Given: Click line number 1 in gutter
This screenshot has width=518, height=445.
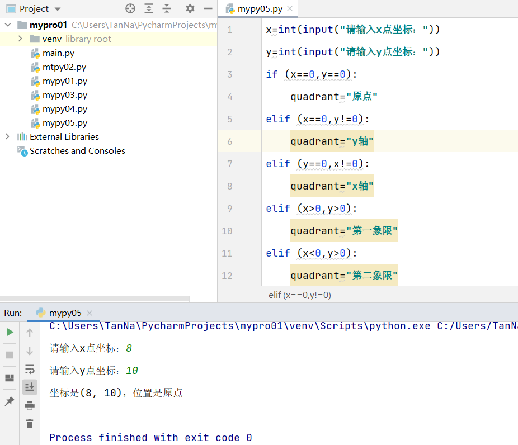Looking at the screenshot, I should (x=230, y=30).
